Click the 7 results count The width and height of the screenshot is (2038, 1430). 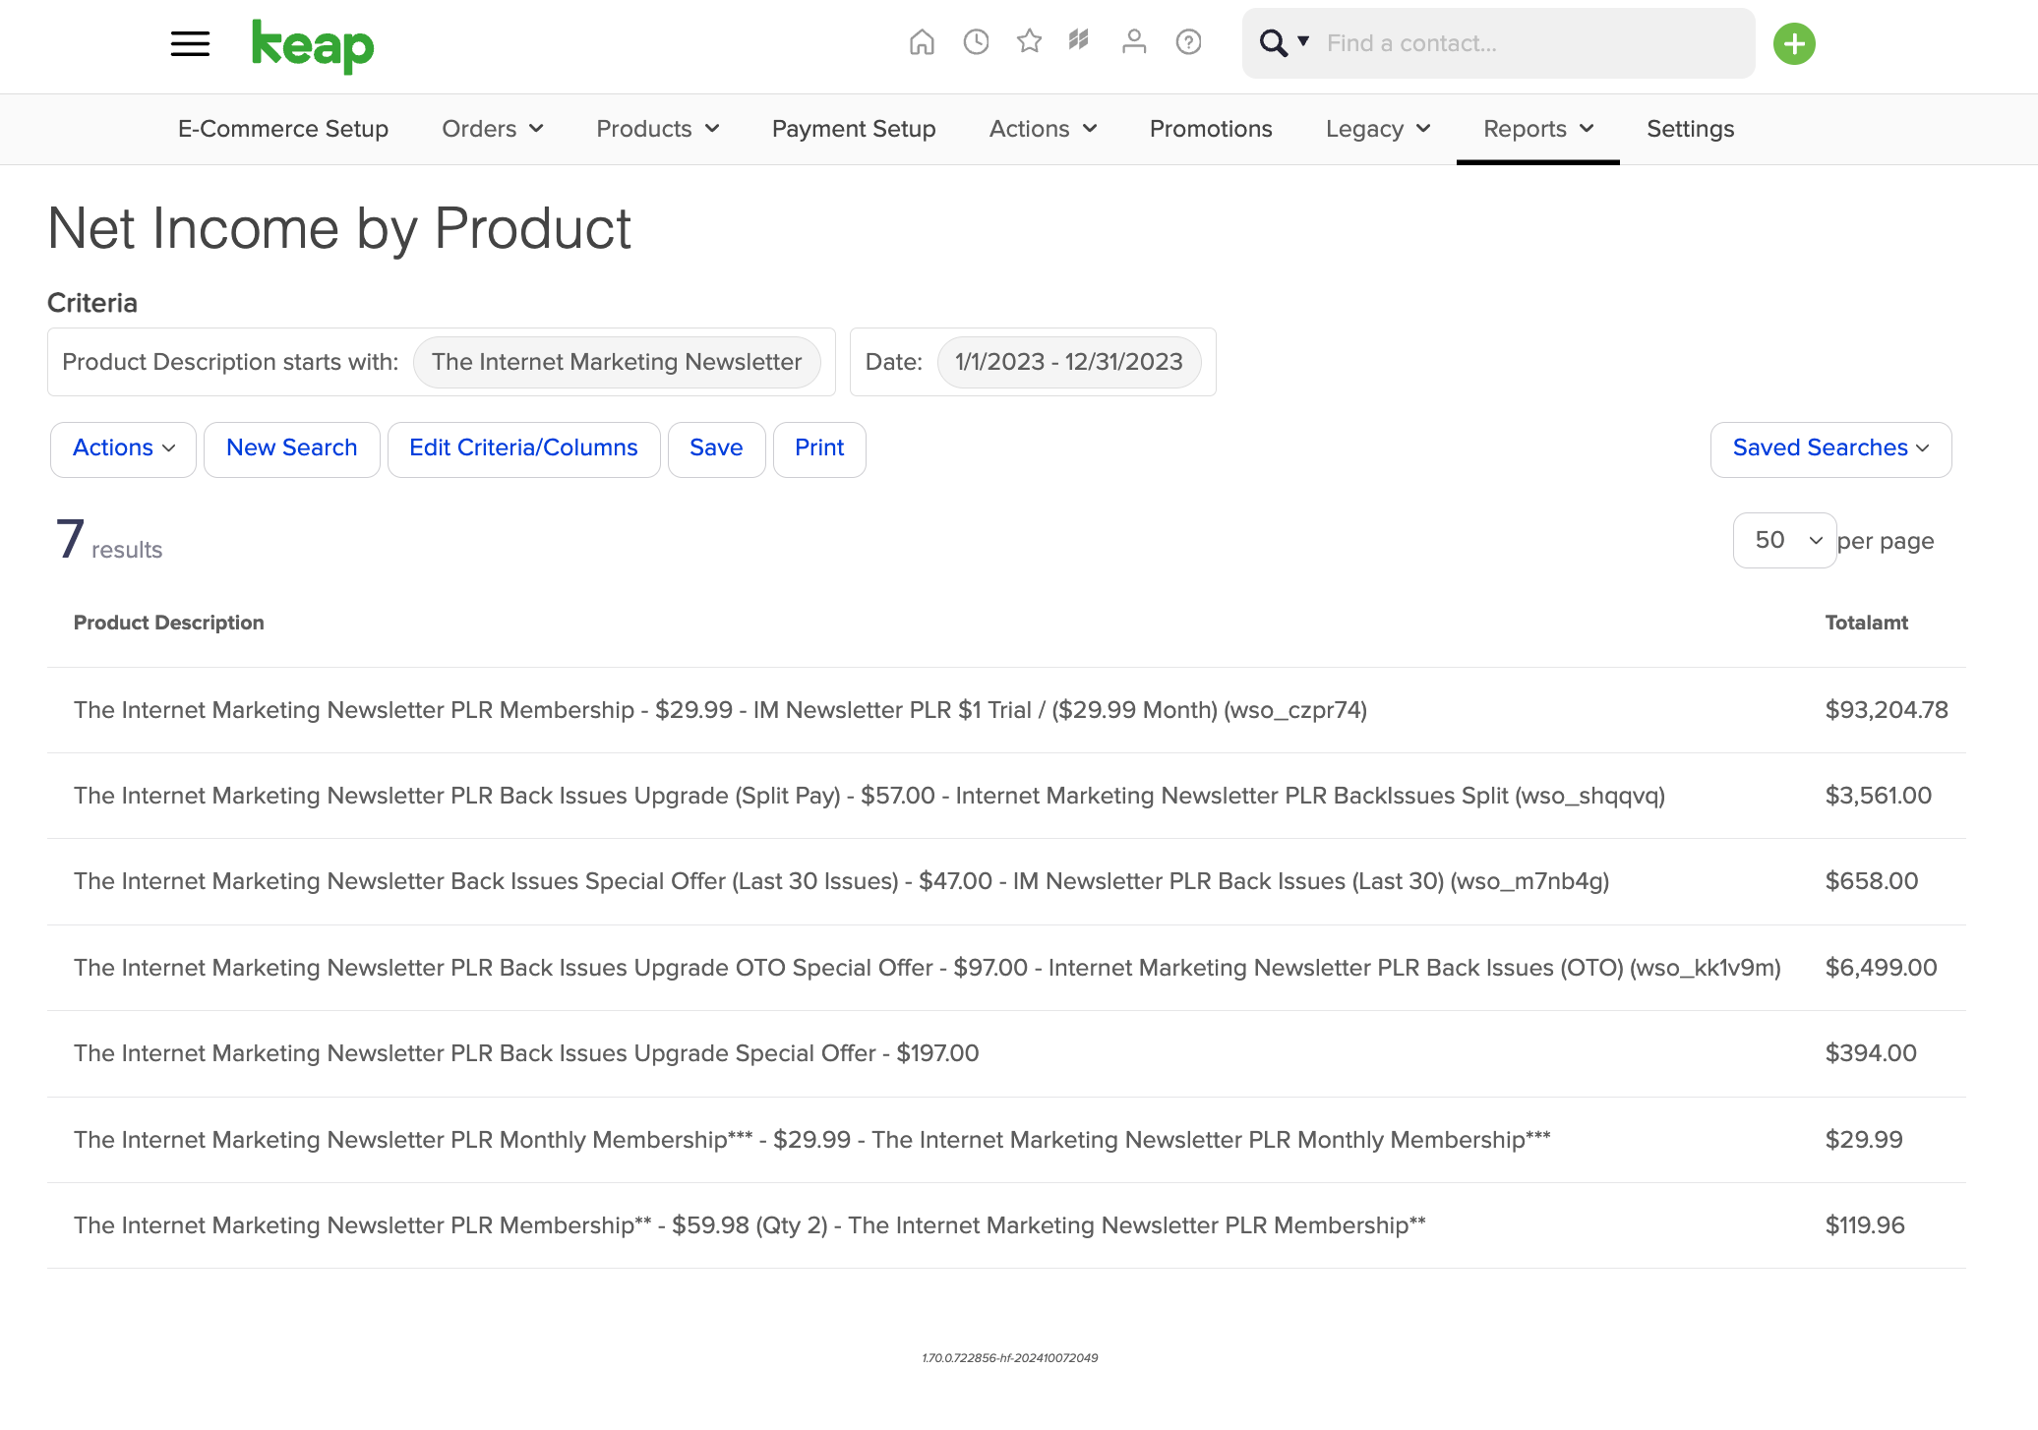pos(109,540)
